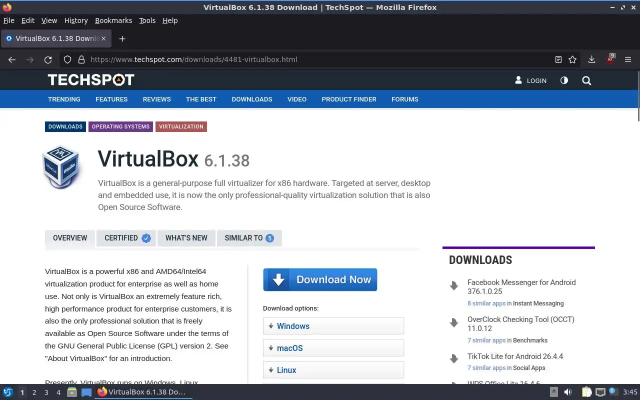The height and width of the screenshot is (400, 640).
Task: Go to PRODUCT FINDER in the nav bar
Action: [x=349, y=99]
